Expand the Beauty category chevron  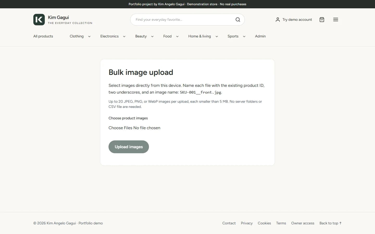[152, 36]
